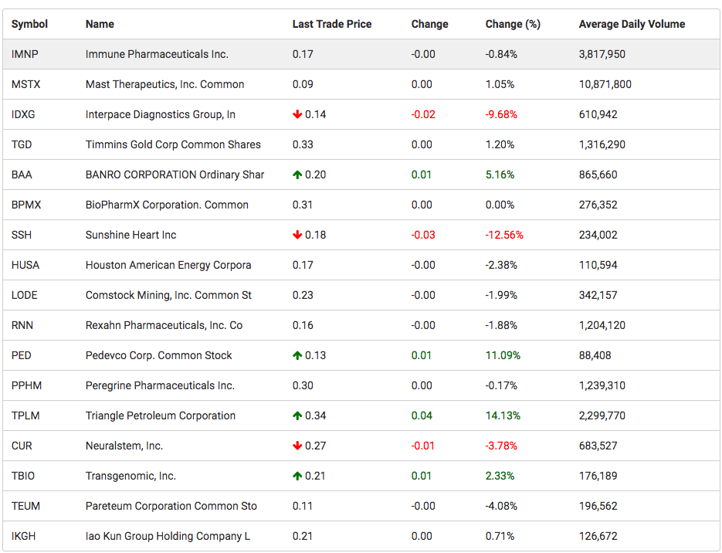
Task: Click Iao Kun Group Holding name
Action: (x=168, y=537)
